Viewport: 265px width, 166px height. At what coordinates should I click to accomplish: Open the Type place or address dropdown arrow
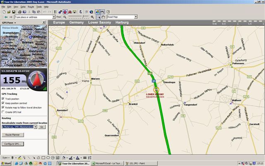coord(54,17)
